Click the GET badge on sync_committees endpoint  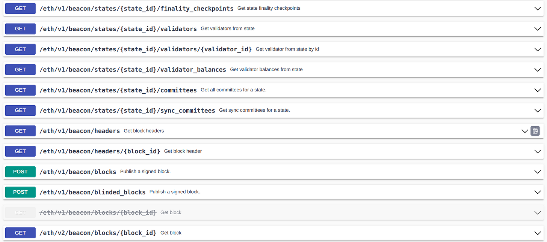(x=20, y=111)
